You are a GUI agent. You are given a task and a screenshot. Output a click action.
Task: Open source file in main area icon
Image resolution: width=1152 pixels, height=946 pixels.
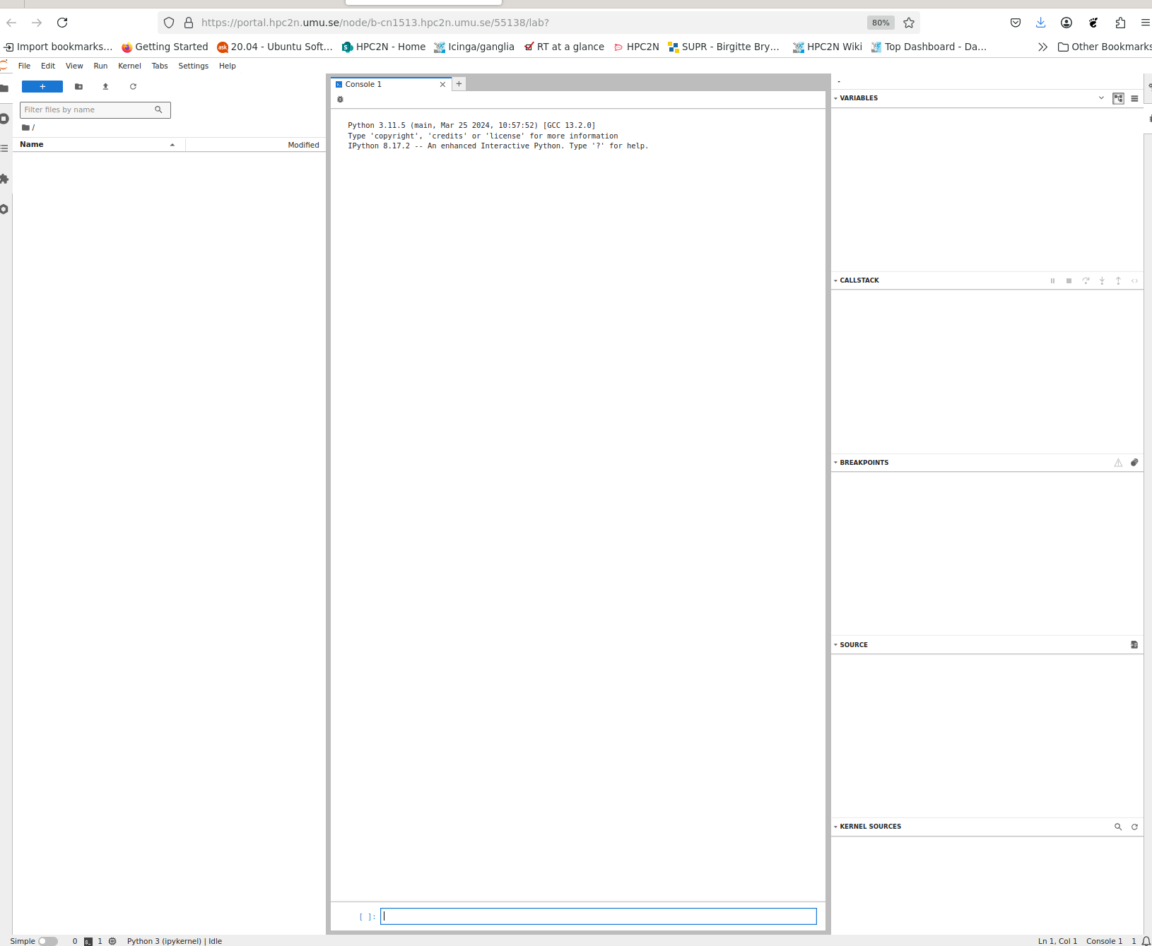click(1134, 645)
